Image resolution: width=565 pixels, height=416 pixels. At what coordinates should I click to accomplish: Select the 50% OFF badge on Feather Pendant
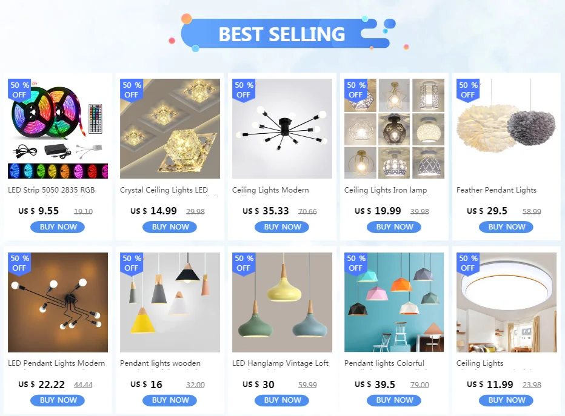tap(468, 90)
